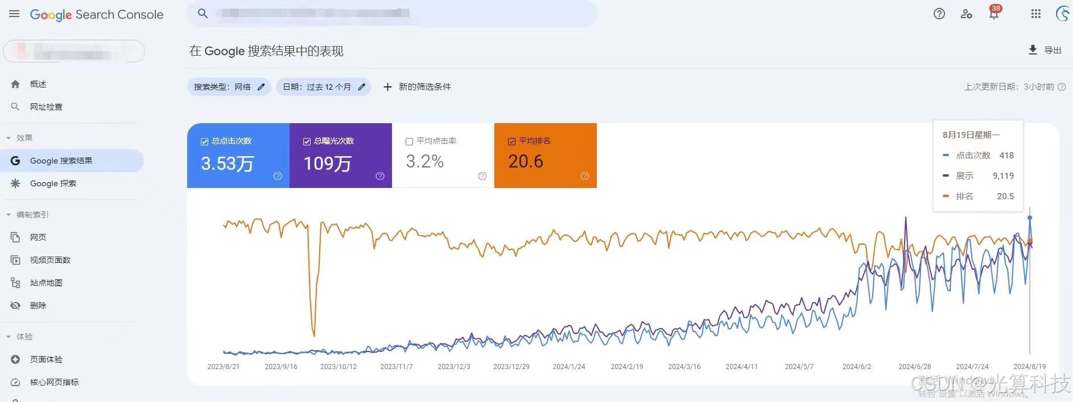Uncheck the 总曝光次数 checkbox
1073x402 pixels.
point(307,141)
